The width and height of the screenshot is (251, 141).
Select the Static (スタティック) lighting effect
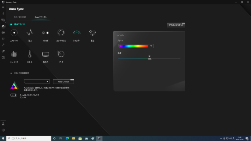[14, 33]
